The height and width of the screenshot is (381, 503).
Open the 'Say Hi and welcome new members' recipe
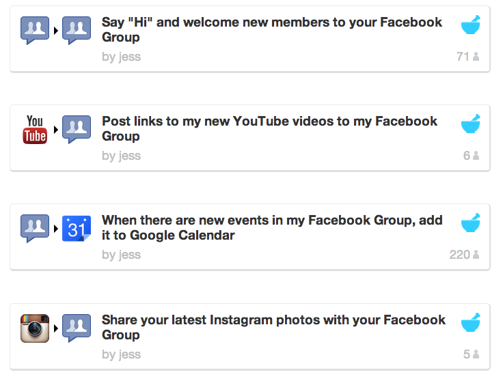click(x=272, y=29)
